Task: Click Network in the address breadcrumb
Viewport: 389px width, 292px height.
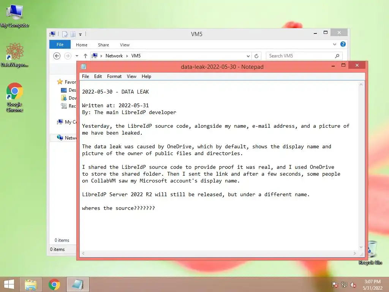Action: [x=114, y=56]
